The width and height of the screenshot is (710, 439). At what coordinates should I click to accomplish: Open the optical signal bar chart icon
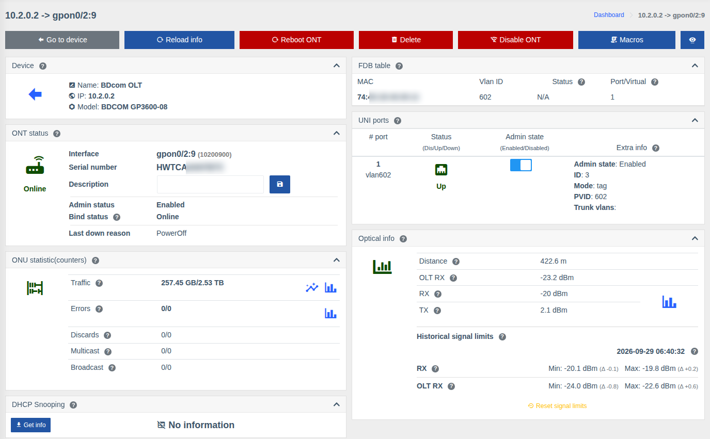(x=669, y=302)
